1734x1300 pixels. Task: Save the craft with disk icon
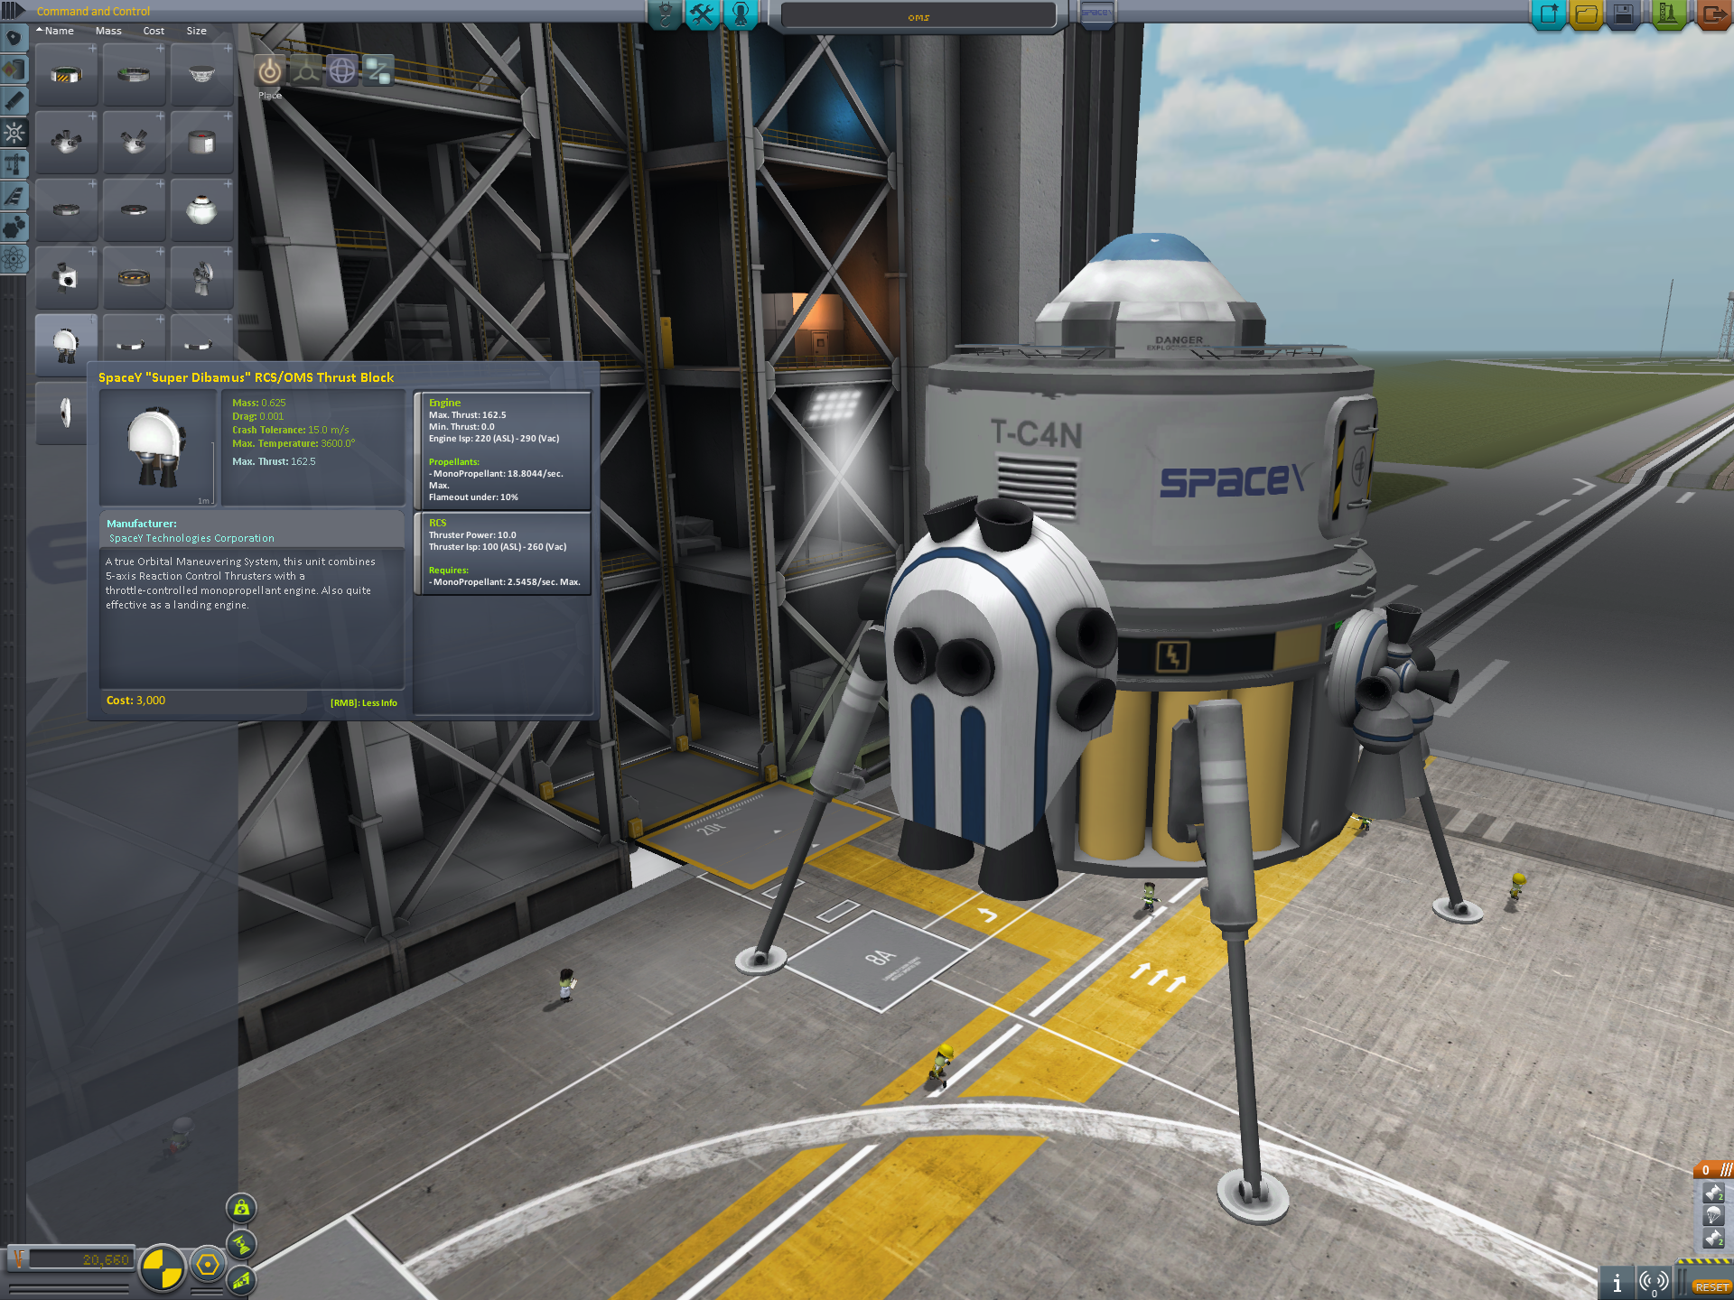pos(1623,14)
